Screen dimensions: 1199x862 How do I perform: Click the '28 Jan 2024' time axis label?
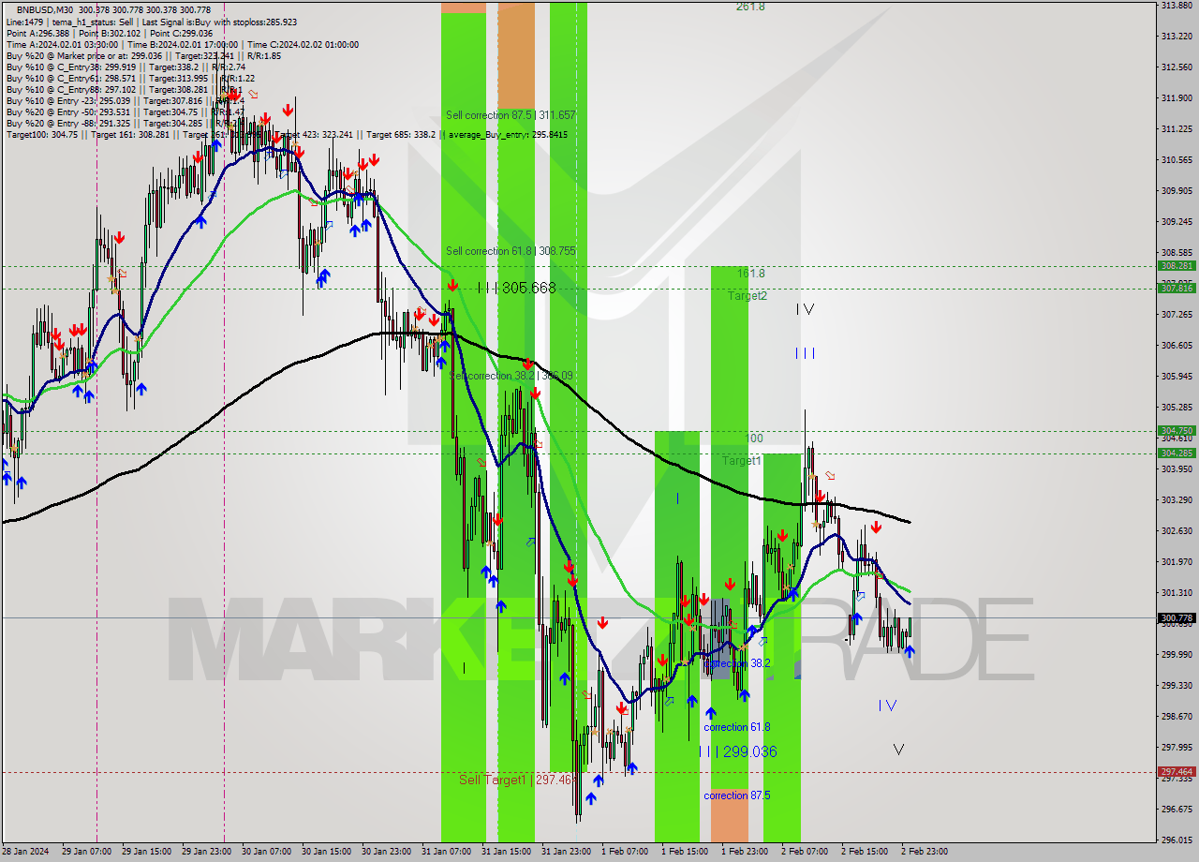click(x=25, y=852)
